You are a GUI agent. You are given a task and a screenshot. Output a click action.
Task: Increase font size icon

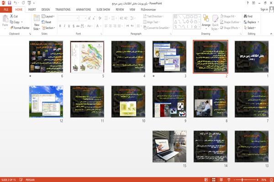90,18
